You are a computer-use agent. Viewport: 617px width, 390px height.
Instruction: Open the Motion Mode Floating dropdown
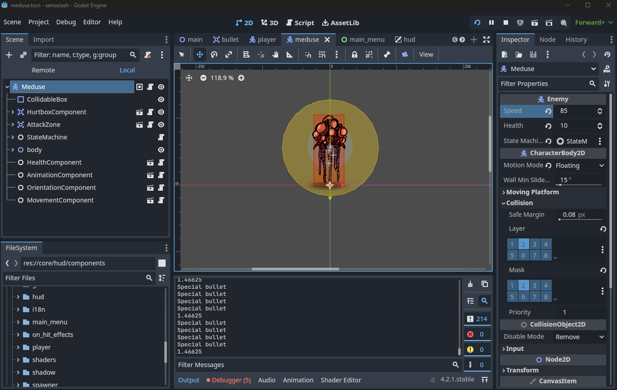[580, 166]
